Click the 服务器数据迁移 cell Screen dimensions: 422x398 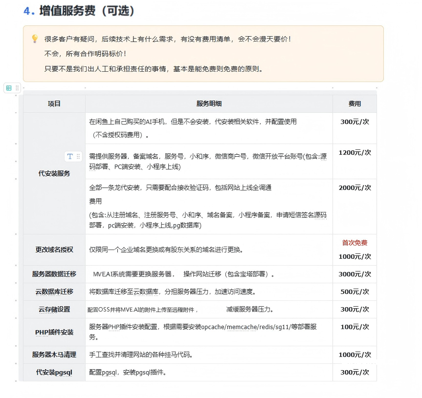click(54, 274)
